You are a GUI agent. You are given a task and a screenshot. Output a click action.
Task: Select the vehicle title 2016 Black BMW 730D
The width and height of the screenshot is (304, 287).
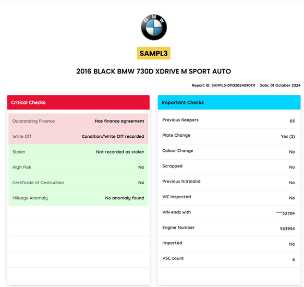154,72
